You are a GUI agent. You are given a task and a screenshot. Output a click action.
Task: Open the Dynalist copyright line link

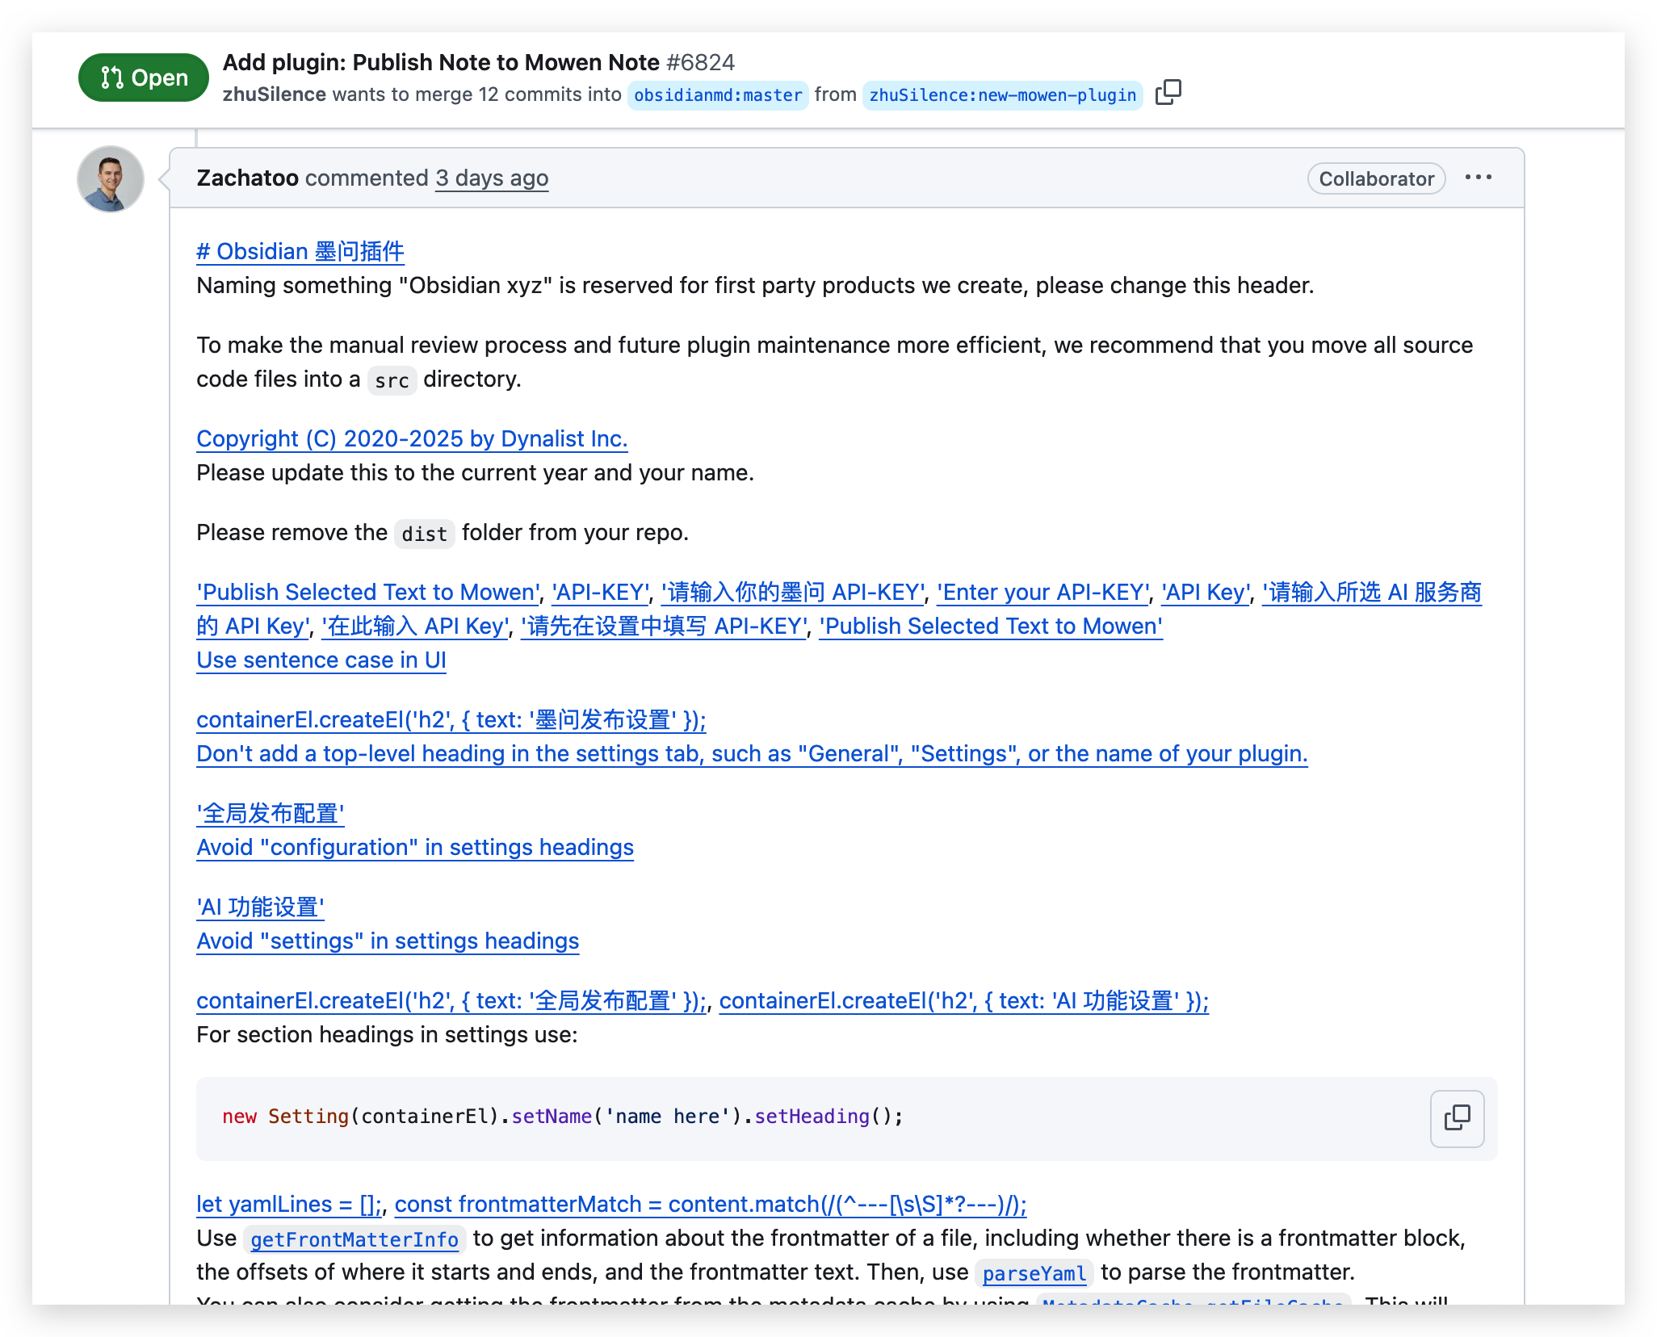tap(412, 438)
